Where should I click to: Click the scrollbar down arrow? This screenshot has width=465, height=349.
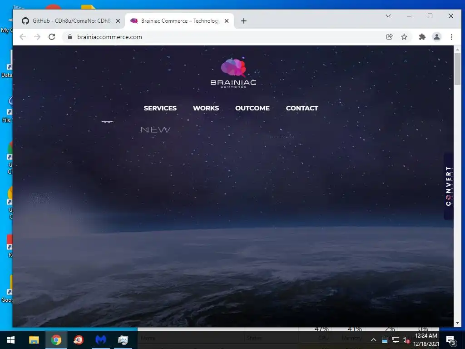(x=457, y=323)
